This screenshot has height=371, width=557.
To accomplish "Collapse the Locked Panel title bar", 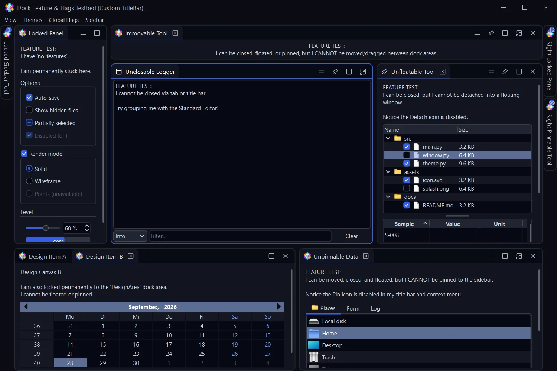I will [x=83, y=33].
